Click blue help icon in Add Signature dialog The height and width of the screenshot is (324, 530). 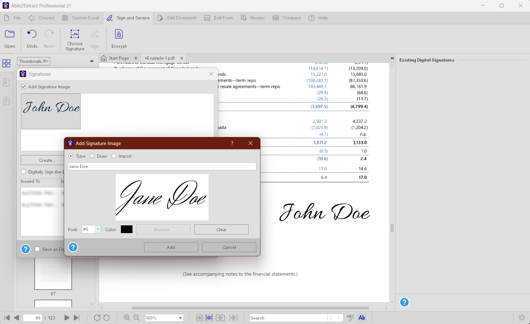(x=73, y=247)
